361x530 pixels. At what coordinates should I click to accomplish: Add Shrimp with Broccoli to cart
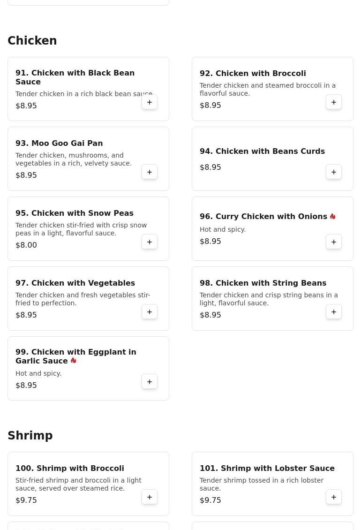point(150,497)
